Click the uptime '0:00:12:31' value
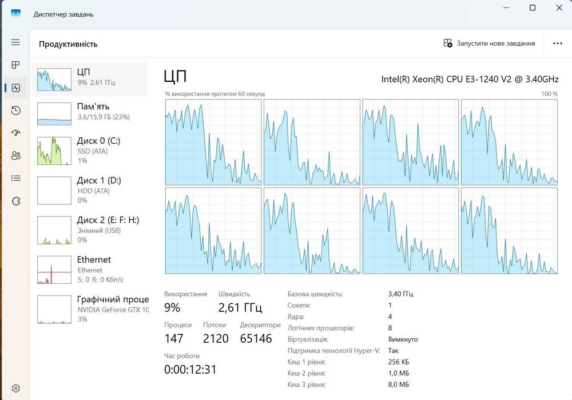Viewport: 572px width, 400px height. [x=190, y=370]
